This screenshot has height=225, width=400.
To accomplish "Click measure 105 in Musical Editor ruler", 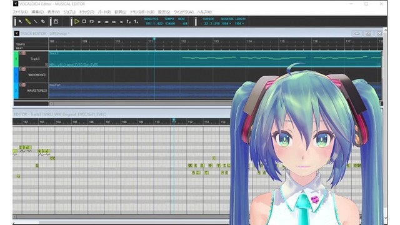I will (75, 122).
